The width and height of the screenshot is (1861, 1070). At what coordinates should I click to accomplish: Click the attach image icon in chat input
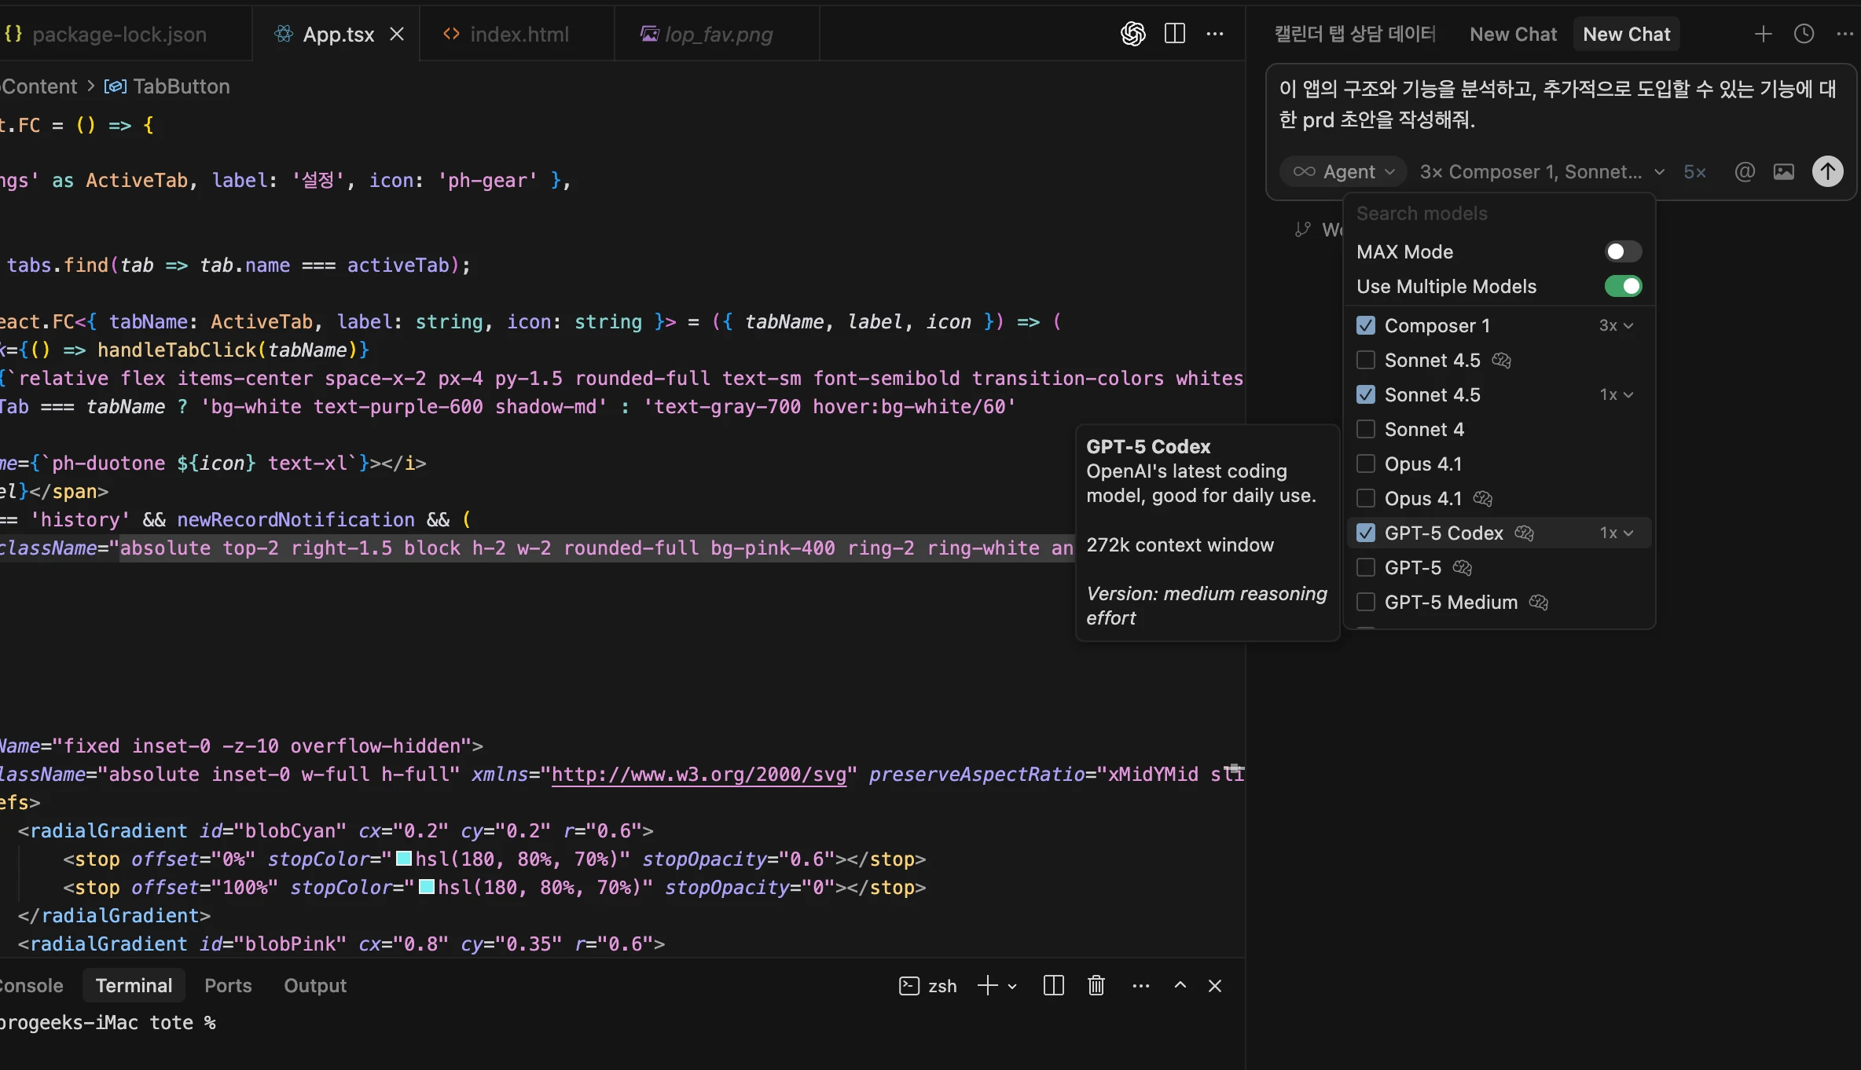[1783, 171]
